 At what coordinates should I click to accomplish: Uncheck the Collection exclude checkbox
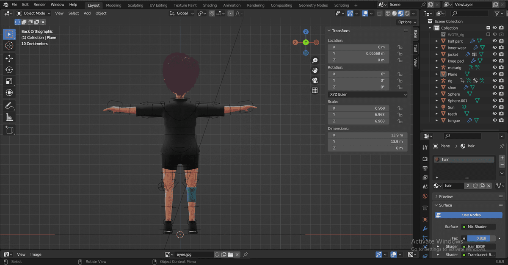pyautogui.click(x=488, y=28)
